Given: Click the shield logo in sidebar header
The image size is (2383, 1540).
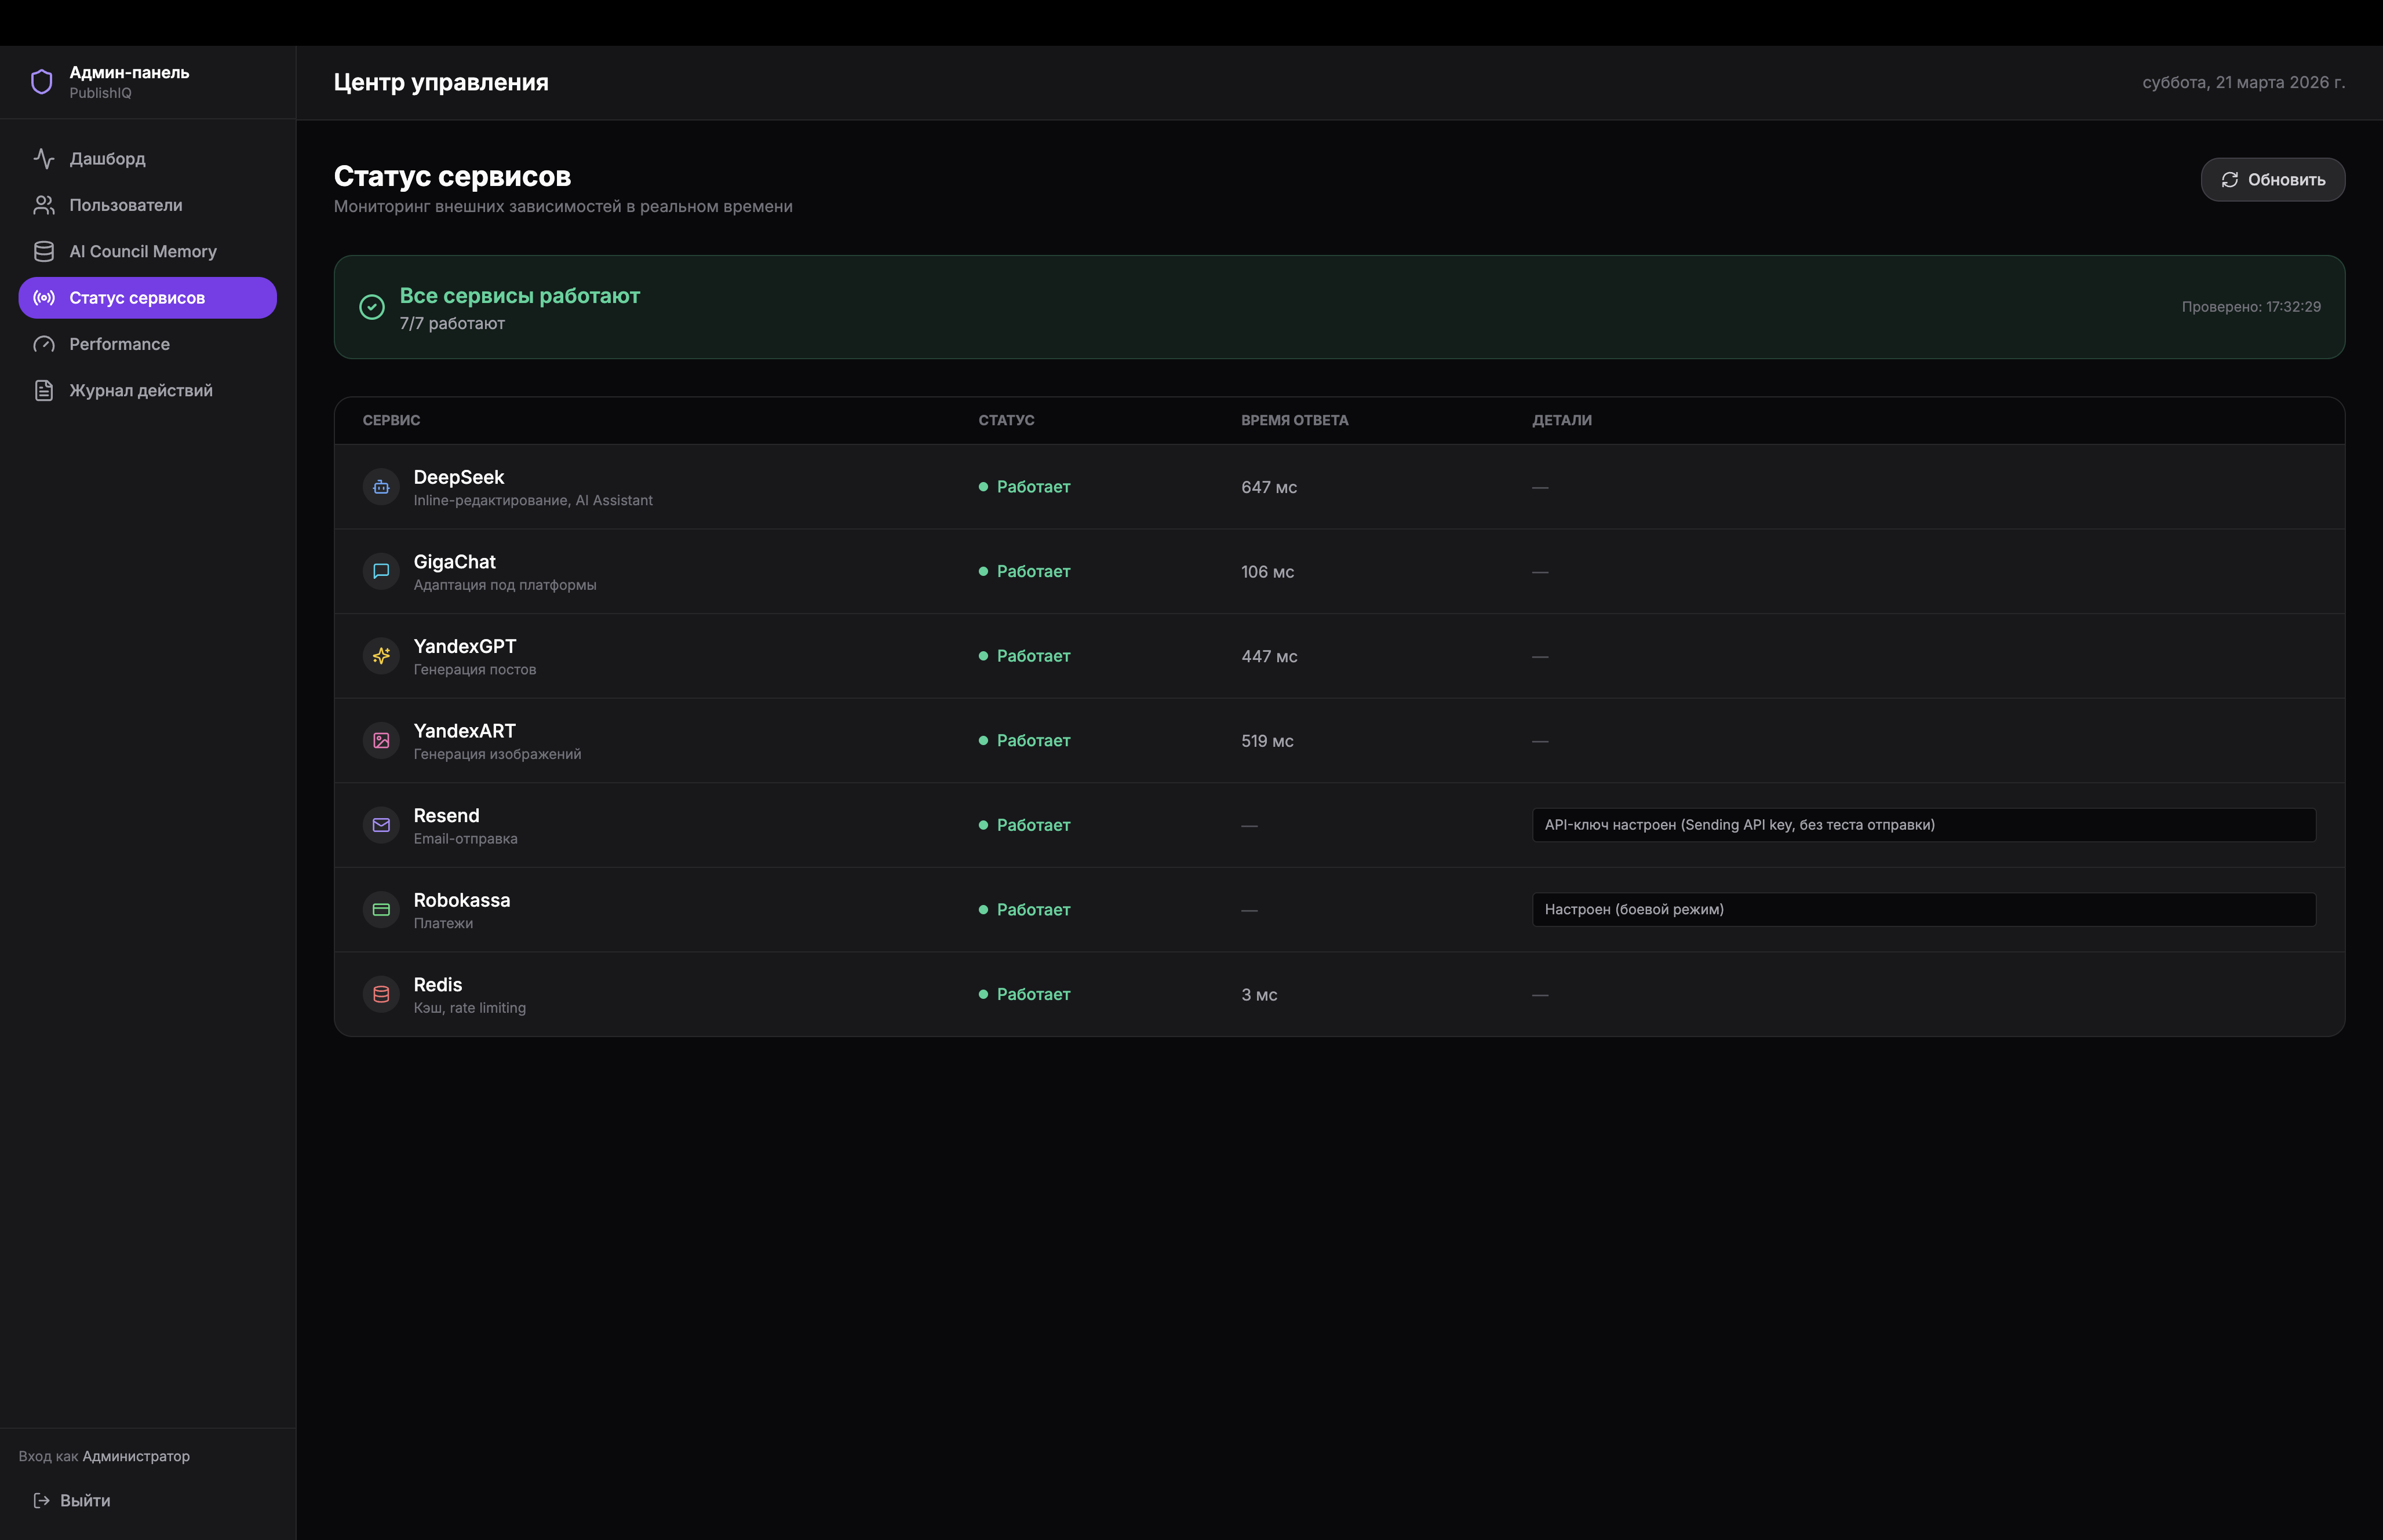Looking at the screenshot, I should [41, 82].
